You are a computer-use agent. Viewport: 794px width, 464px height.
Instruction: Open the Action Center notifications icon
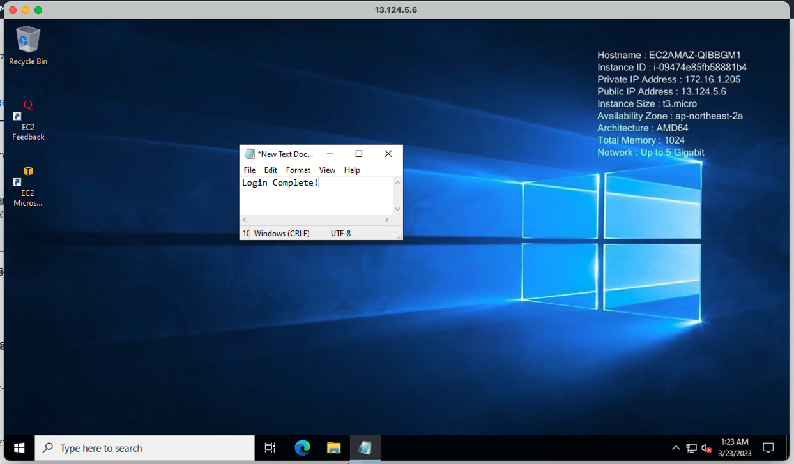point(768,448)
